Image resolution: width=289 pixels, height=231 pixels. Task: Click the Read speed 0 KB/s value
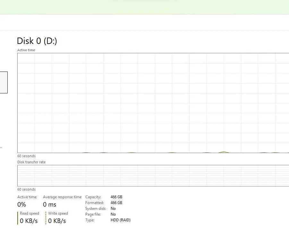click(29, 221)
